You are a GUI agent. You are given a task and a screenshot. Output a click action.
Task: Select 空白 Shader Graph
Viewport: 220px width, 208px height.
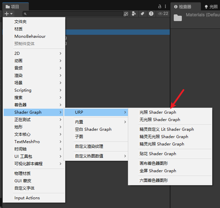(96, 129)
